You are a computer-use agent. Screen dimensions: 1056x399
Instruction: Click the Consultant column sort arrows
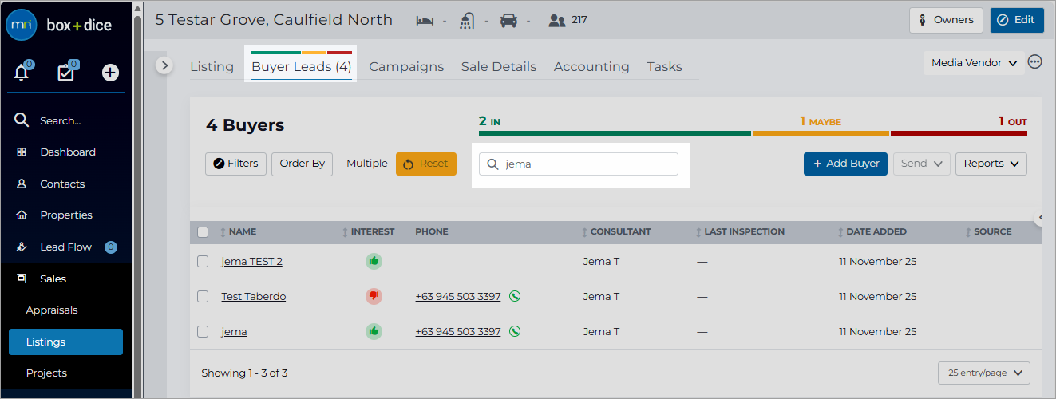[x=585, y=232]
